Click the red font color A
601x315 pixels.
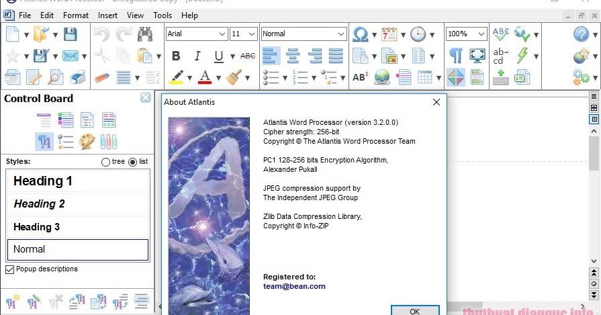(x=205, y=77)
